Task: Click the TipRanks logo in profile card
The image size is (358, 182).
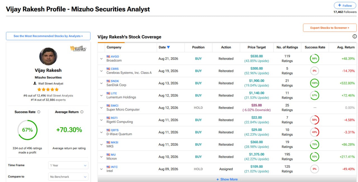Action: (78, 48)
